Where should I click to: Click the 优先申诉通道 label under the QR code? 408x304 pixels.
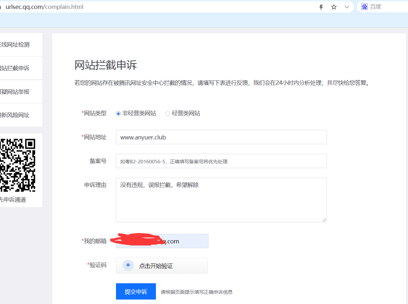(13, 200)
